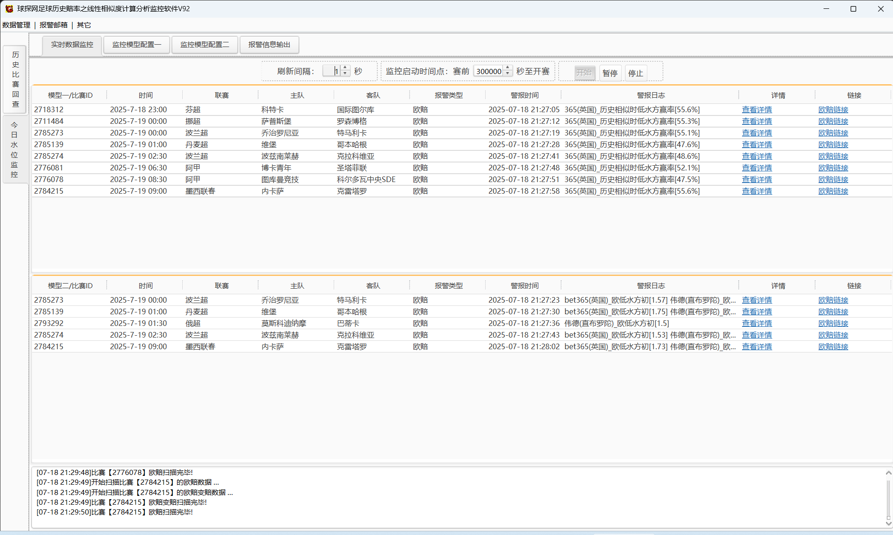
Task: Select the alarm time 2025-07-18 21:28:02 cell
Action: (x=524, y=347)
